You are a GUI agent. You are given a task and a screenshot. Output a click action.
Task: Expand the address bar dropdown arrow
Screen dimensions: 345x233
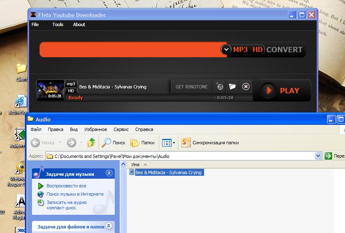318,156
